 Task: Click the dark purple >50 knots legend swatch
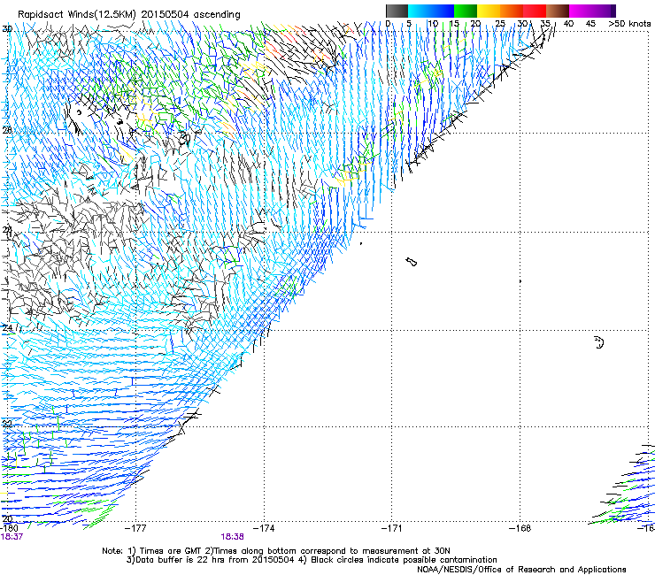pos(613,11)
